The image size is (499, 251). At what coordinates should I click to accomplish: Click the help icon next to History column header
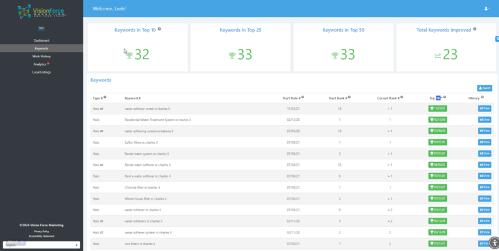483,97
